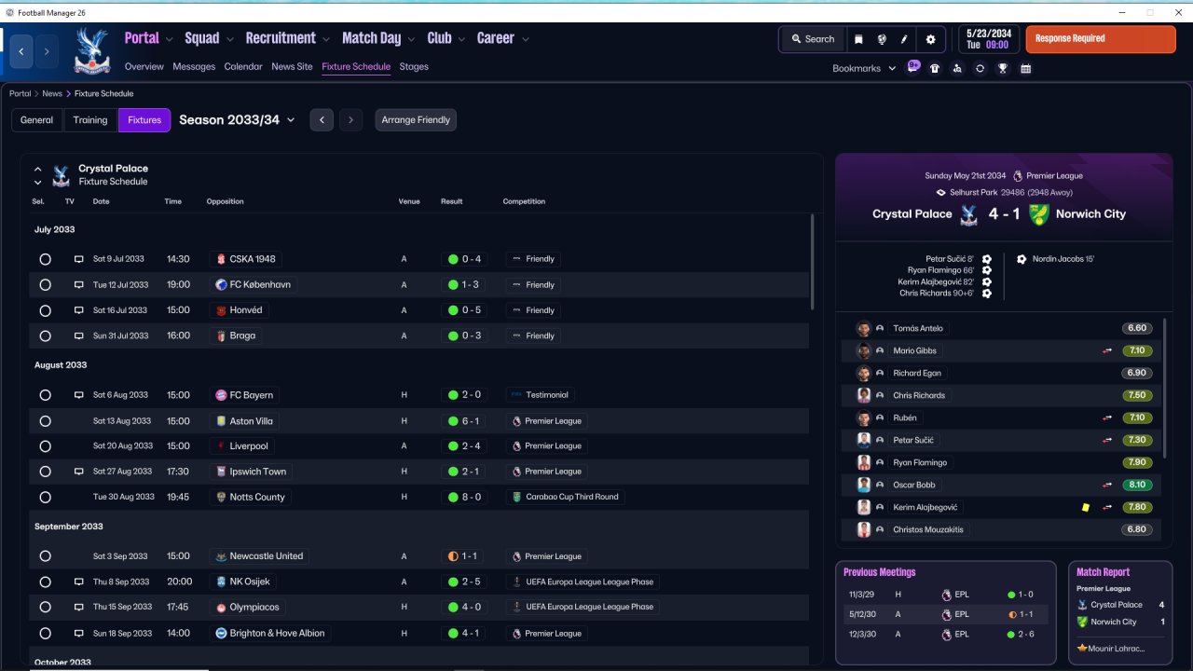Screen dimensions: 1193x671
Task: Select the radio button for NK Osijek fixture
Action: pos(45,582)
